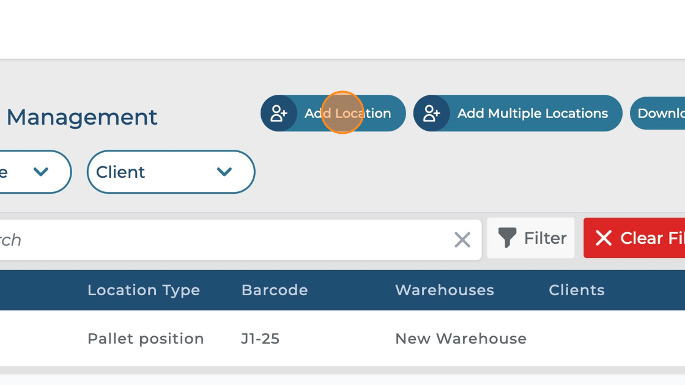Click the New Warehouse cell in table
This screenshot has width=685, height=385.
[461, 339]
